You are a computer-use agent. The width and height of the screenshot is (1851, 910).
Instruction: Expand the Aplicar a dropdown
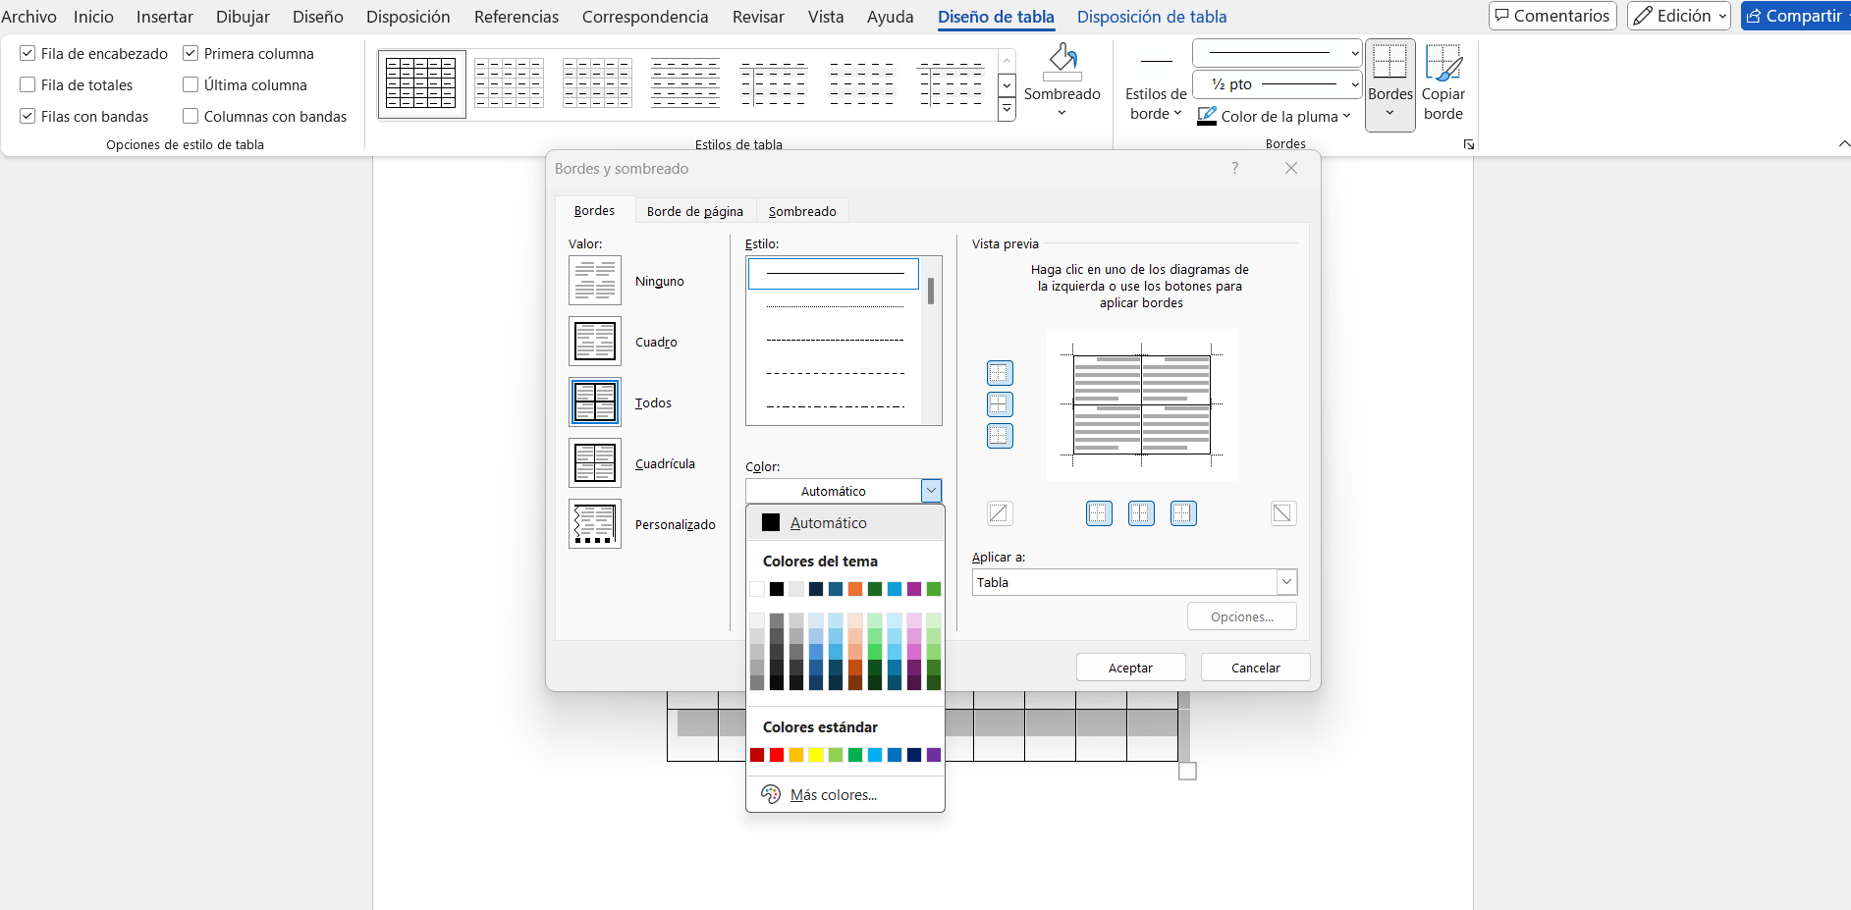1286,582
